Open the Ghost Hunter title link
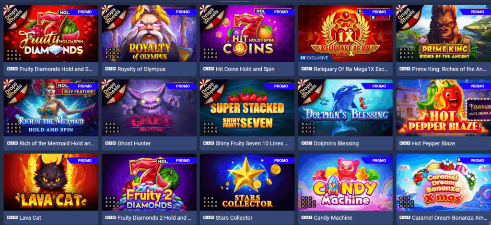This screenshot has width=491, height=225. click(x=134, y=143)
